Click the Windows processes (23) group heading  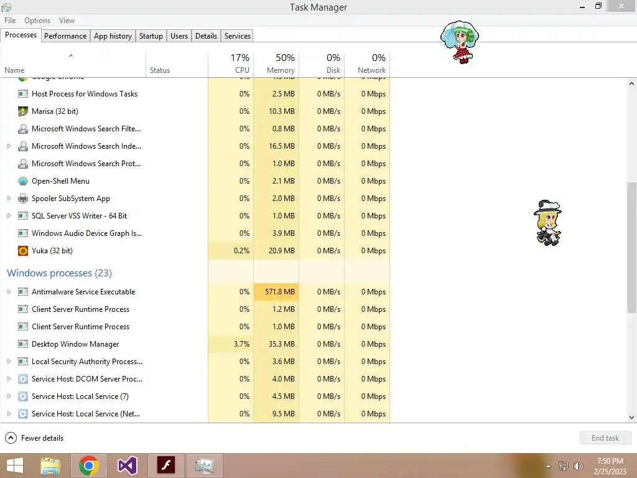click(x=59, y=273)
